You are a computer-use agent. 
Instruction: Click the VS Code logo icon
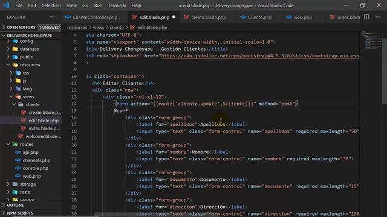[6, 5]
